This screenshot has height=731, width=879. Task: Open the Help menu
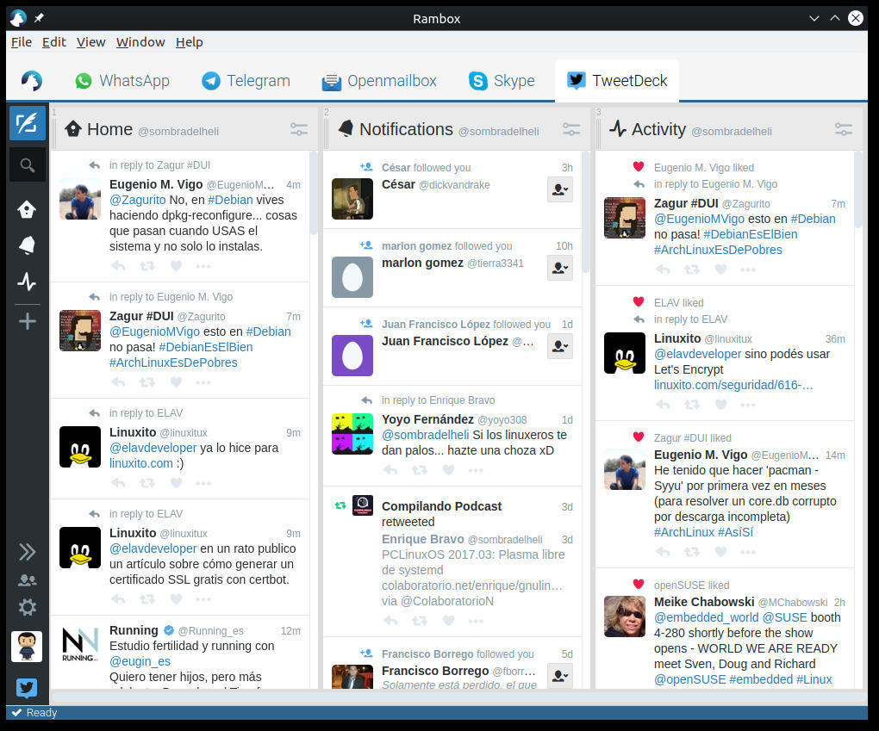tap(190, 42)
